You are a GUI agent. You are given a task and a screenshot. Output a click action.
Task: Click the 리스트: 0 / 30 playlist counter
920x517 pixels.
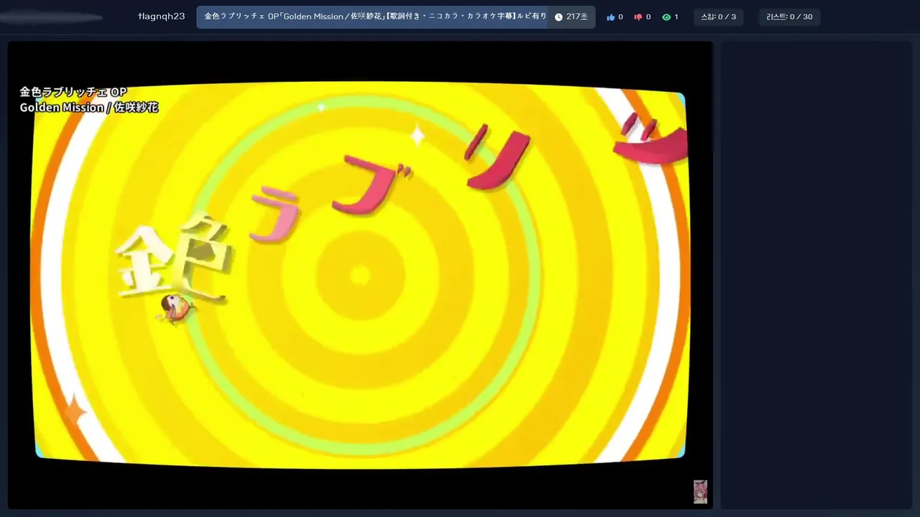789,17
